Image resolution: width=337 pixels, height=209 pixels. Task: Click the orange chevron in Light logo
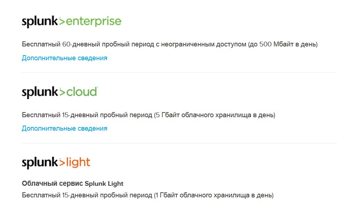(62, 163)
